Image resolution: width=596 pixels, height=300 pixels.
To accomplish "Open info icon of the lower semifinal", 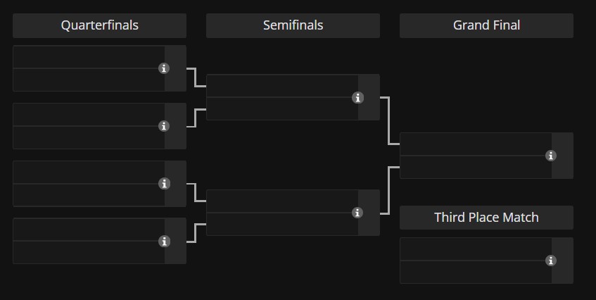I will 357,213.
